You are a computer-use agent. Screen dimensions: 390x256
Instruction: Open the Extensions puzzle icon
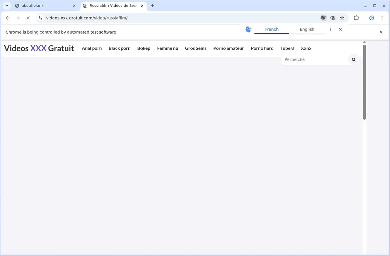pos(357,18)
